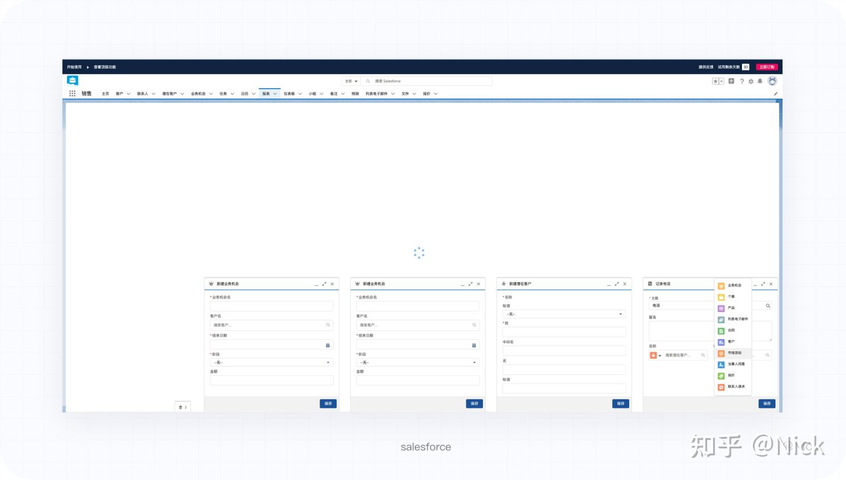Choose 联系人请求 in the dropdown list
This screenshot has width=846, height=480.
coord(733,387)
